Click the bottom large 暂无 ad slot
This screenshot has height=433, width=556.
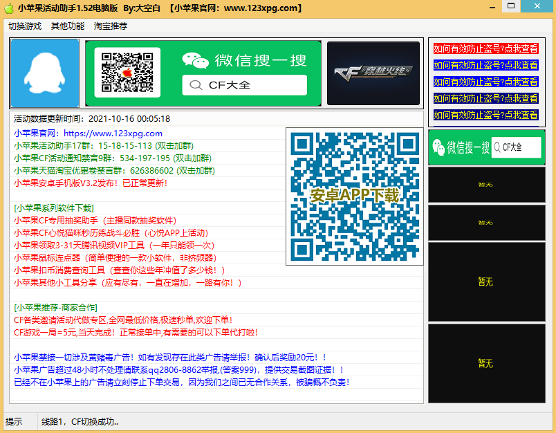click(x=487, y=364)
